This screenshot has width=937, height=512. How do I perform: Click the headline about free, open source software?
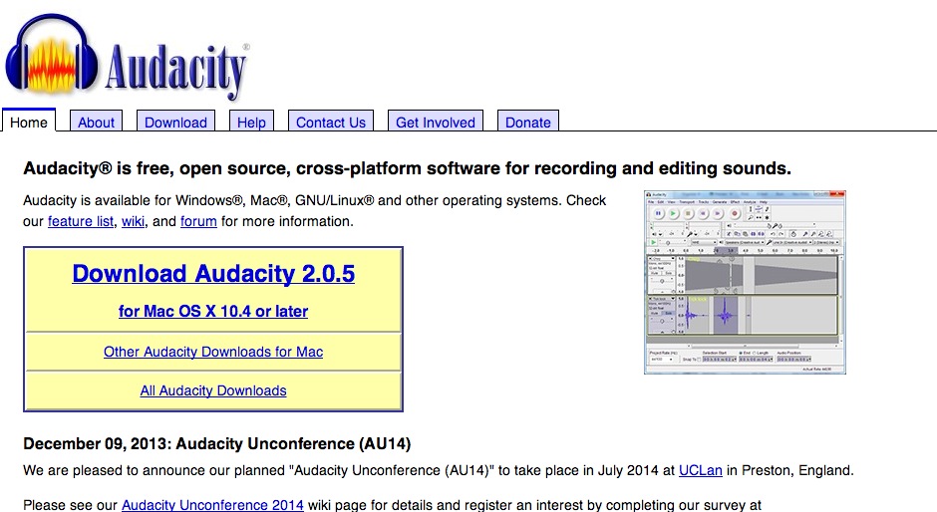pos(407,168)
